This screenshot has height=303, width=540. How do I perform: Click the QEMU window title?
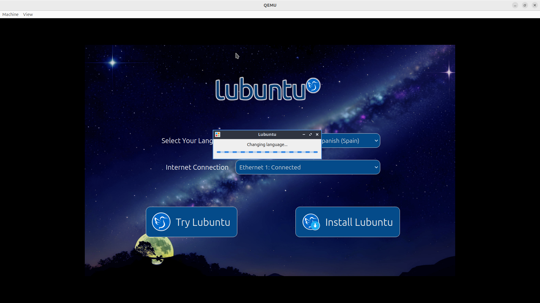click(x=270, y=5)
